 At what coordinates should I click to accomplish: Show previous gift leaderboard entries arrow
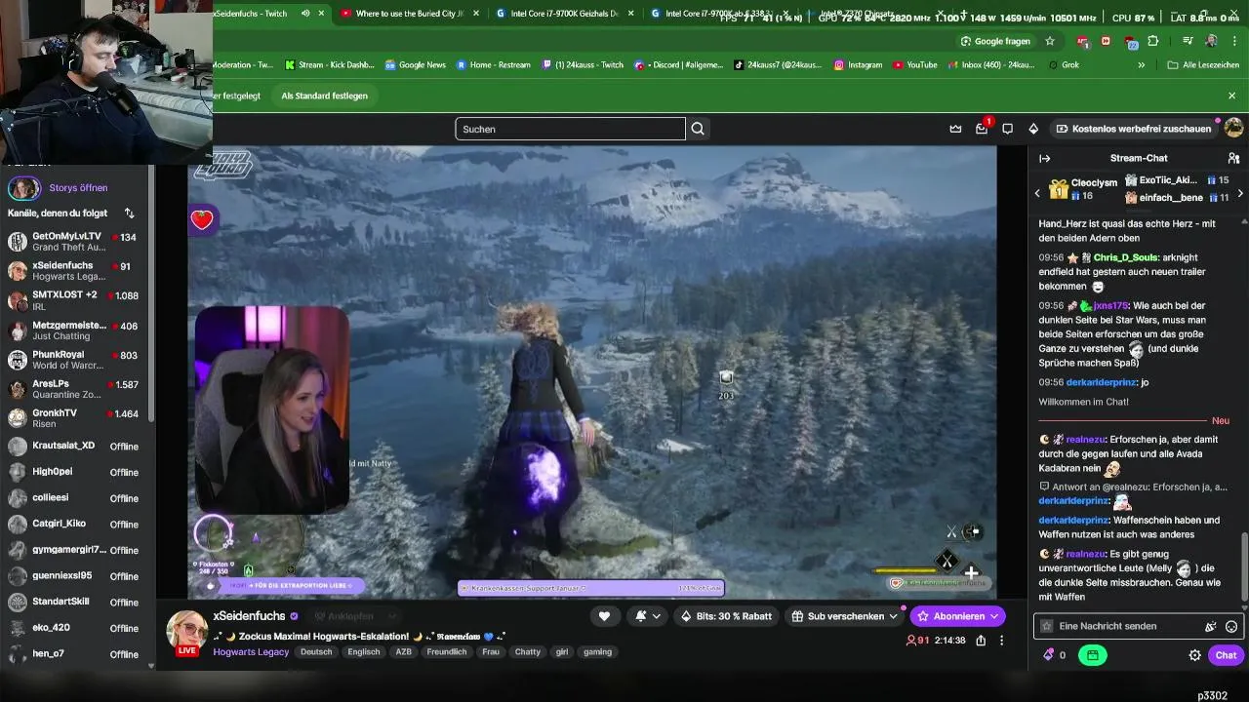pos(1037,193)
